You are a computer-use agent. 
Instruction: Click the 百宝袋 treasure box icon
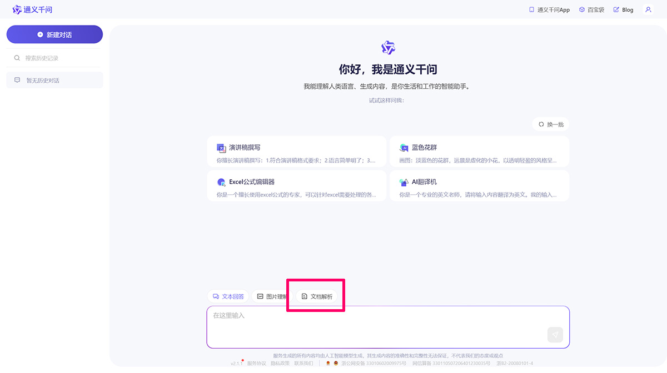[x=581, y=9]
